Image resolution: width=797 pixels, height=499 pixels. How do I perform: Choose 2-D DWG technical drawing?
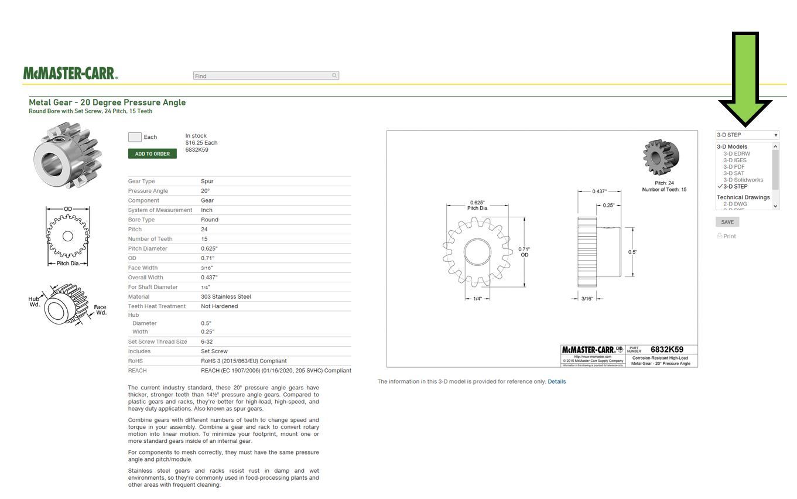[735, 204]
